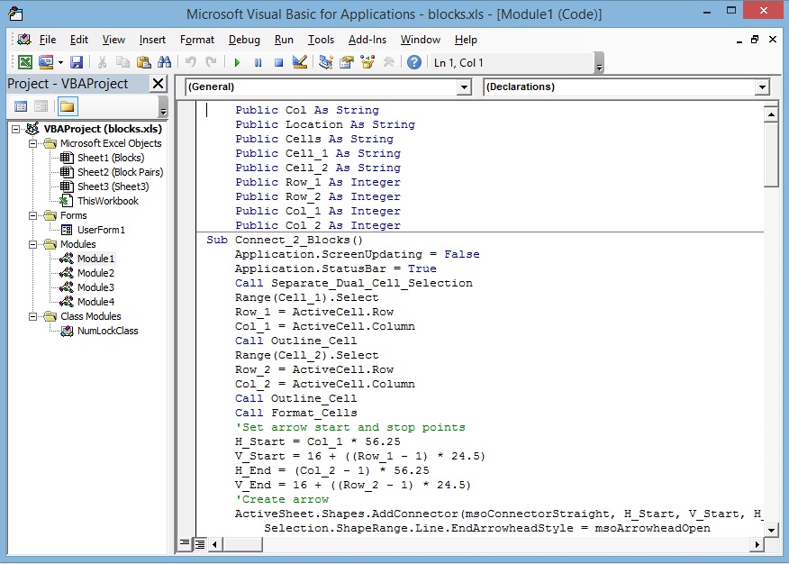Switch to Procedure View button
Screen dimensions: 789x564
tap(186, 543)
